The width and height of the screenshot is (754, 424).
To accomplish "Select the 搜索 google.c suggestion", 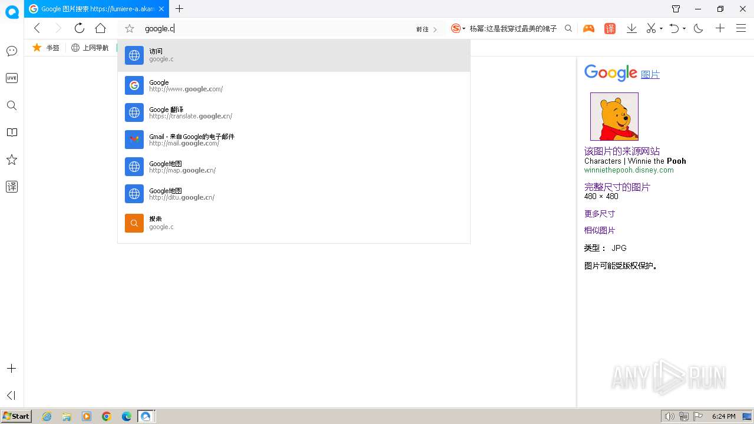I will point(294,223).
